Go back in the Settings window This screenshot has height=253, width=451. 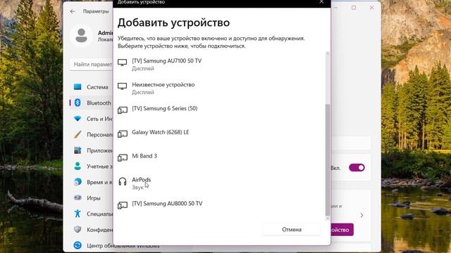73,11
